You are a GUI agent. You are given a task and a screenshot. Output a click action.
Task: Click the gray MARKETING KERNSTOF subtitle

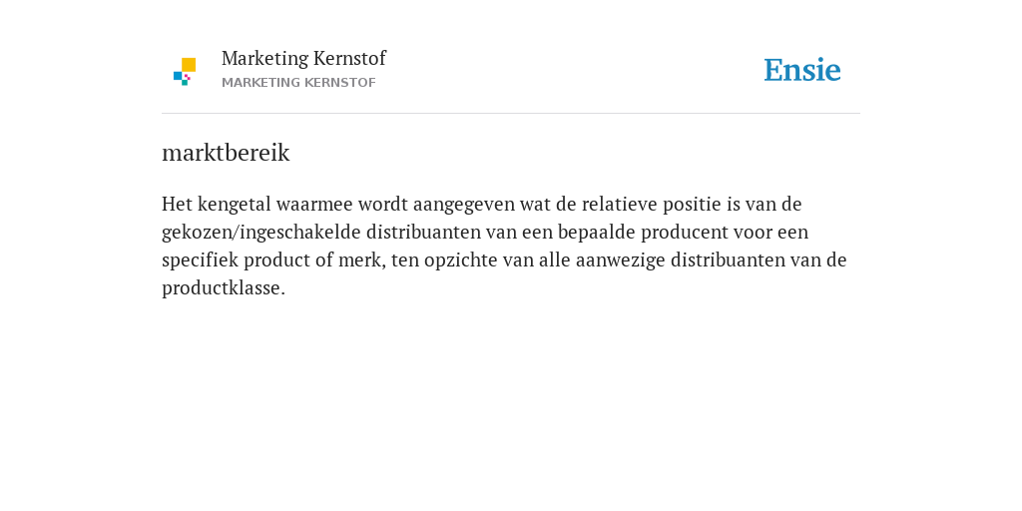pyautogui.click(x=298, y=83)
